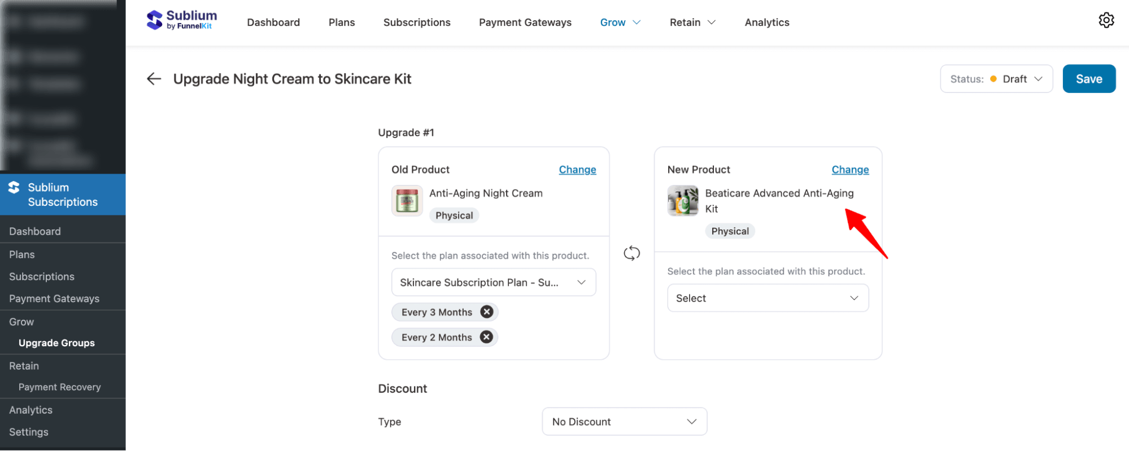Click the Sublium Subscriptions sidebar icon

point(14,188)
